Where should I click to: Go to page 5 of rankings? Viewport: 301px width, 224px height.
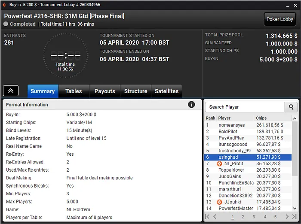[275, 217]
